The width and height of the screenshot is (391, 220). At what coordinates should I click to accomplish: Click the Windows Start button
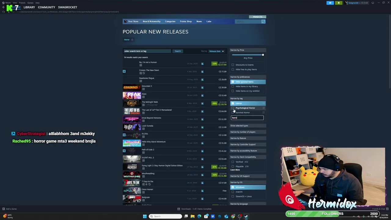(145, 216)
